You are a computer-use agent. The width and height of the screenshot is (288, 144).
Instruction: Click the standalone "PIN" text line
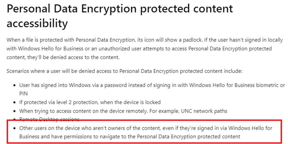[x=23, y=94]
